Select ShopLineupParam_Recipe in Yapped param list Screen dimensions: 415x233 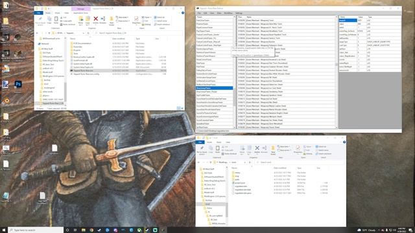pos(215,92)
